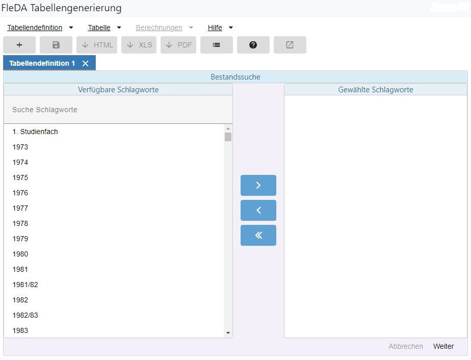Move selected keyword right with arrow button
Image resolution: width=471 pixels, height=360 pixels.
click(x=258, y=186)
